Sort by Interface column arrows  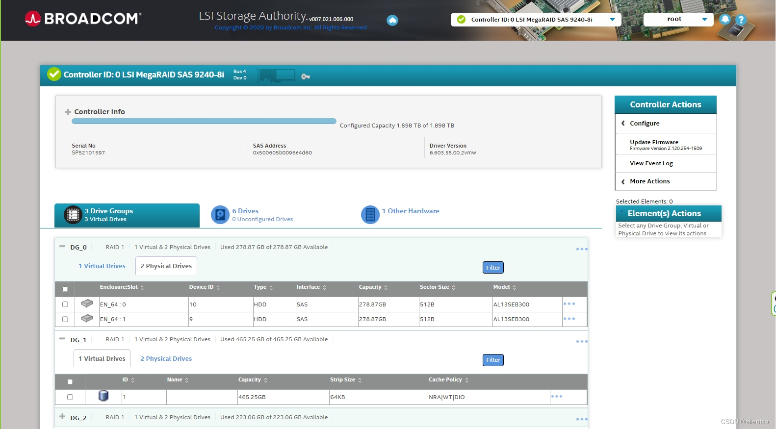click(x=325, y=287)
